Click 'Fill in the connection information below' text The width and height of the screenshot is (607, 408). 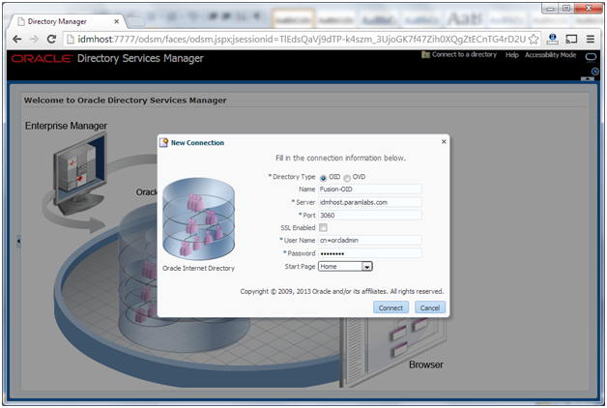click(x=340, y=158)
